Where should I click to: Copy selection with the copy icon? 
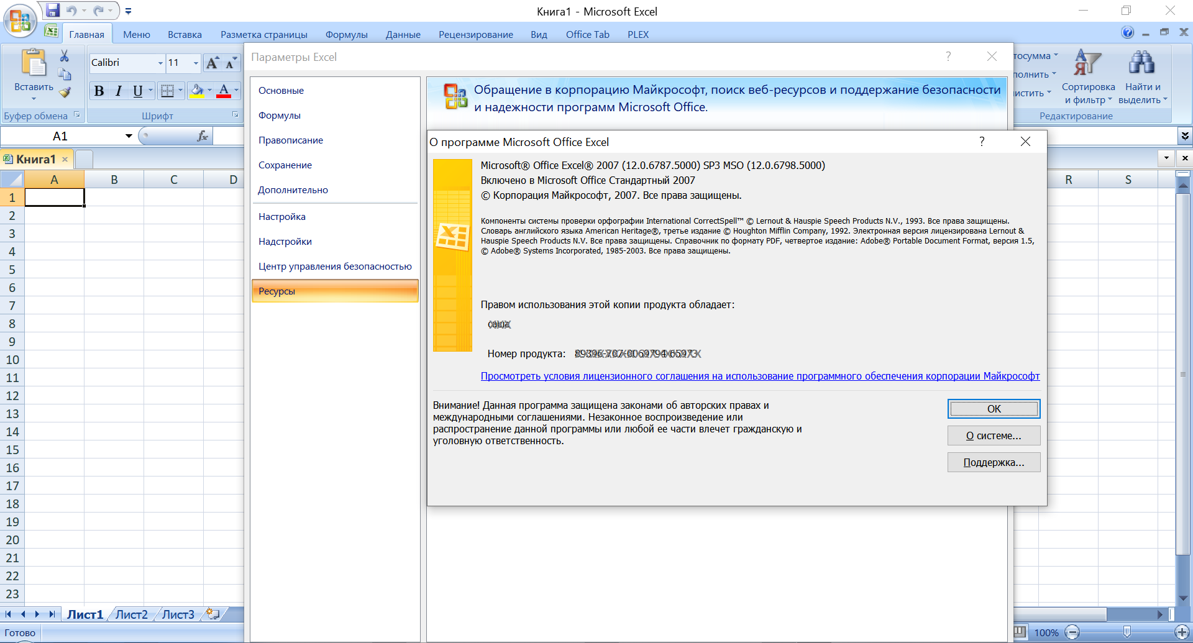click(x=64, y=75)
